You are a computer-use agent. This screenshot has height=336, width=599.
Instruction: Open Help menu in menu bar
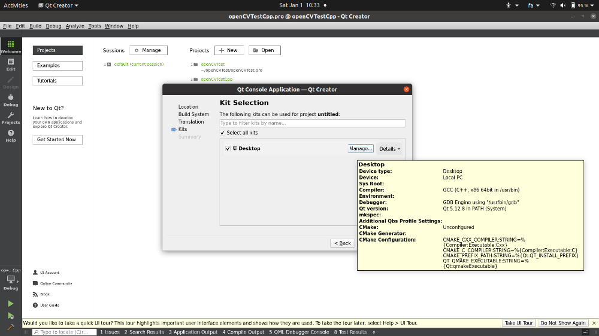133,26
